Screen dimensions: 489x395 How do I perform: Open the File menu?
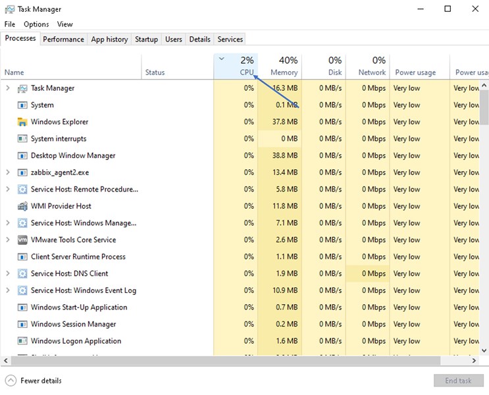pyautogui.click(x=10, y=24)
